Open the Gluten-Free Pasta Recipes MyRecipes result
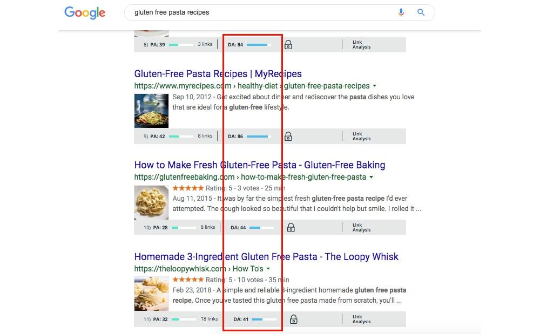This screenshot has width=540, height=334. click(218, 73)
